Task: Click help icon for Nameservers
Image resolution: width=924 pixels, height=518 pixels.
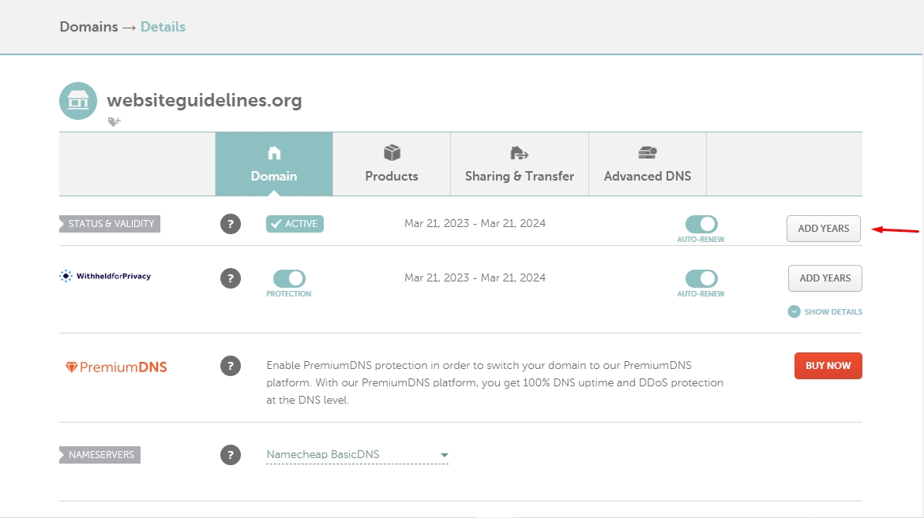Action: coord(230,455)
